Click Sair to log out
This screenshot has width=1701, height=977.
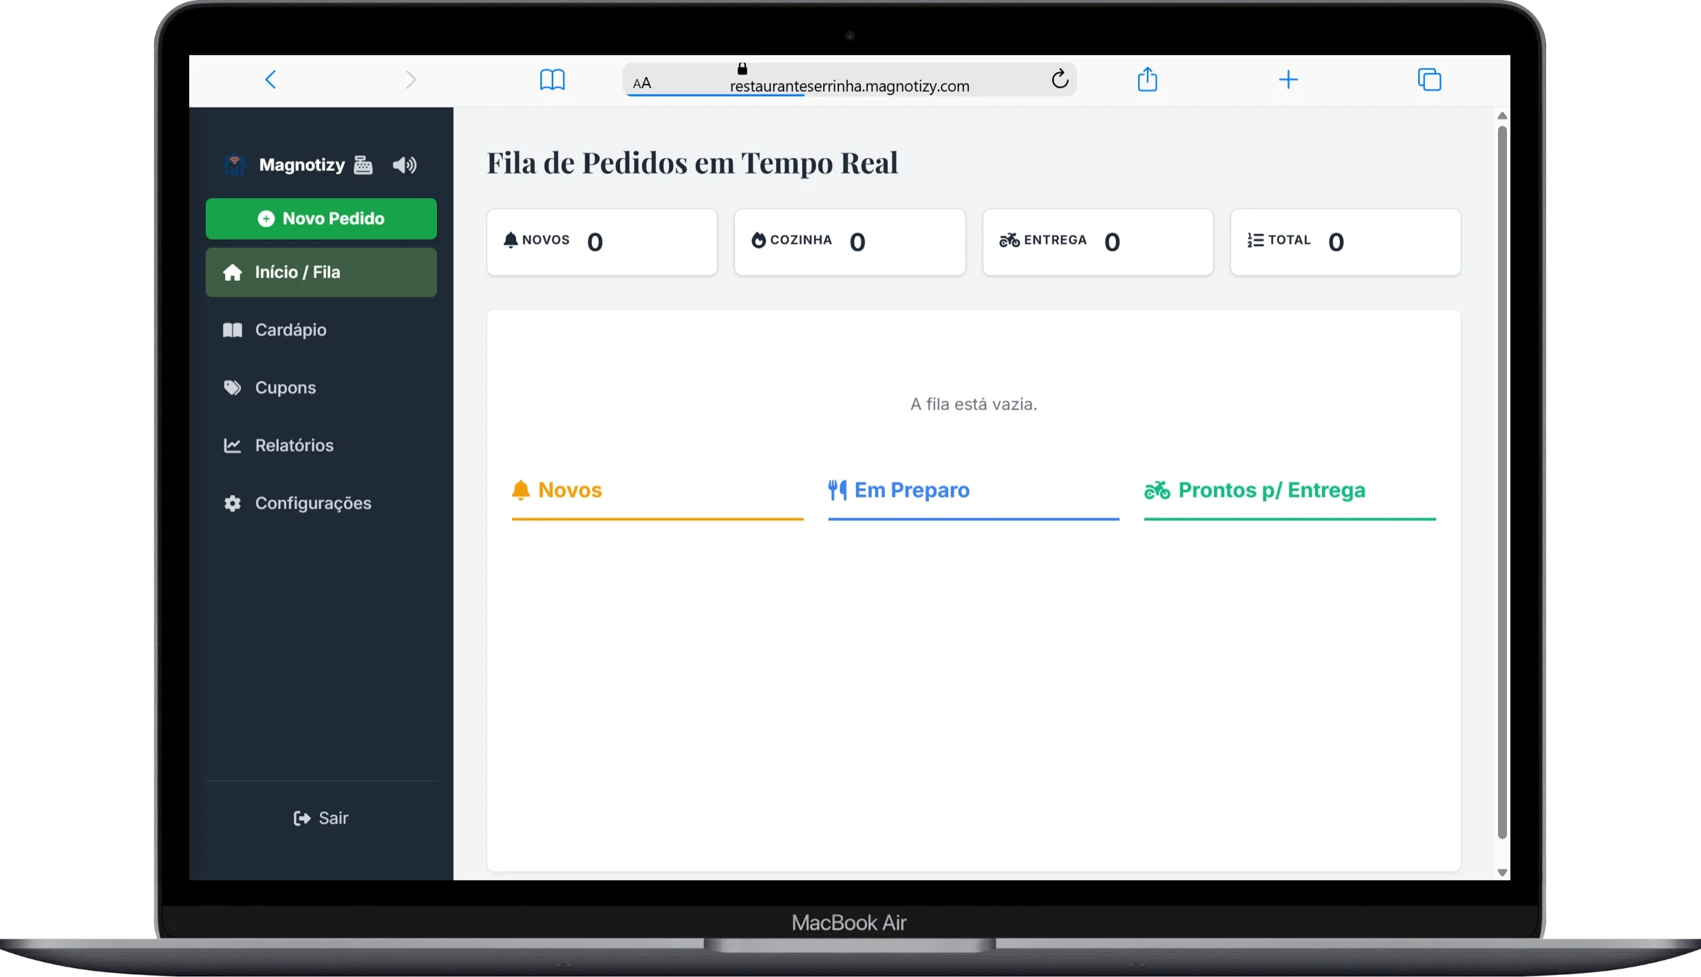point(321,818)
